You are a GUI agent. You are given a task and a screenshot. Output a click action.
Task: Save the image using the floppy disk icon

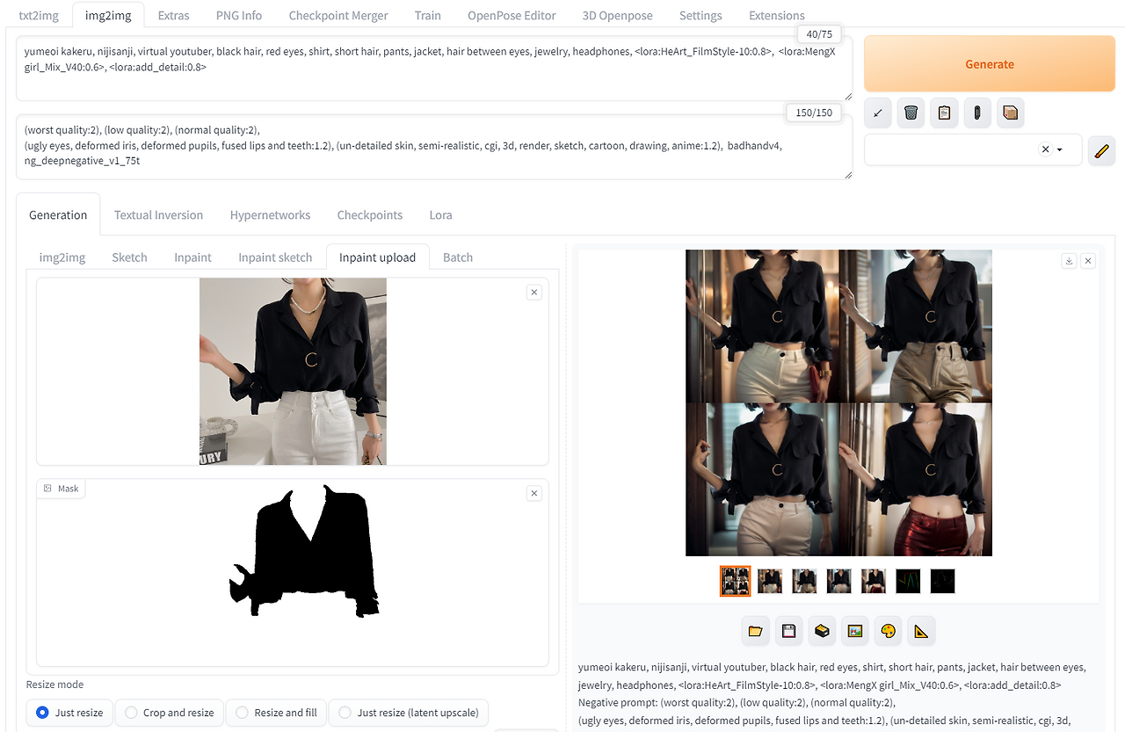[x=788, y=631]
